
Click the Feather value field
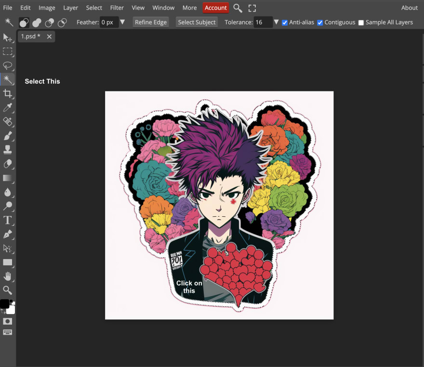[x=109, y=22]
